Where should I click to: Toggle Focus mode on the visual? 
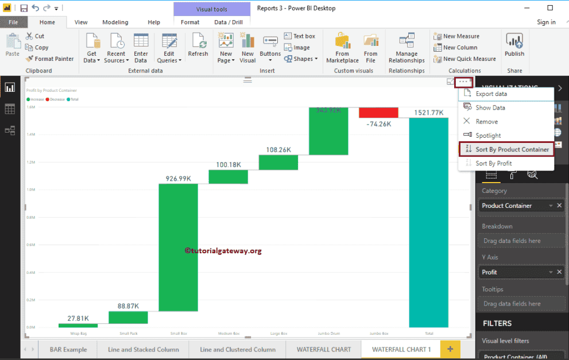pos(450,82)
